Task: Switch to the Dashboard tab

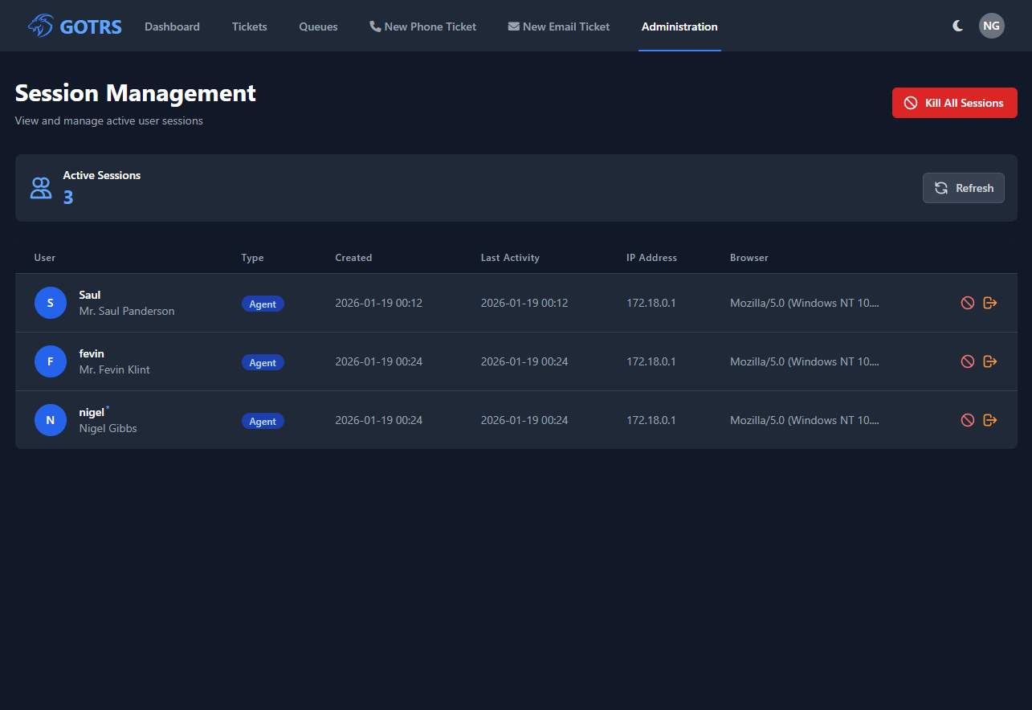Action: coord(172,26)
